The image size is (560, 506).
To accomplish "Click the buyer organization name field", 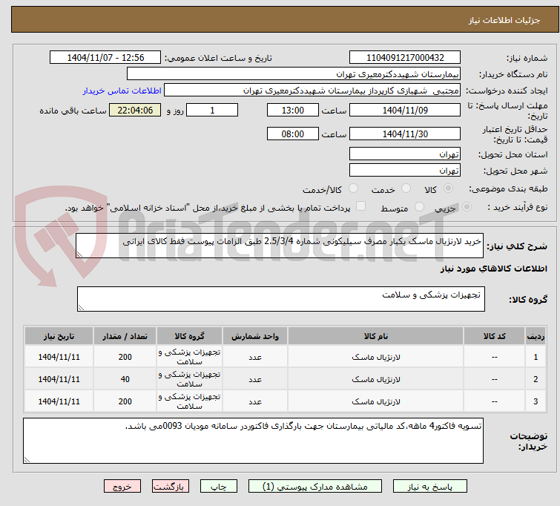I will pos(294,74).
